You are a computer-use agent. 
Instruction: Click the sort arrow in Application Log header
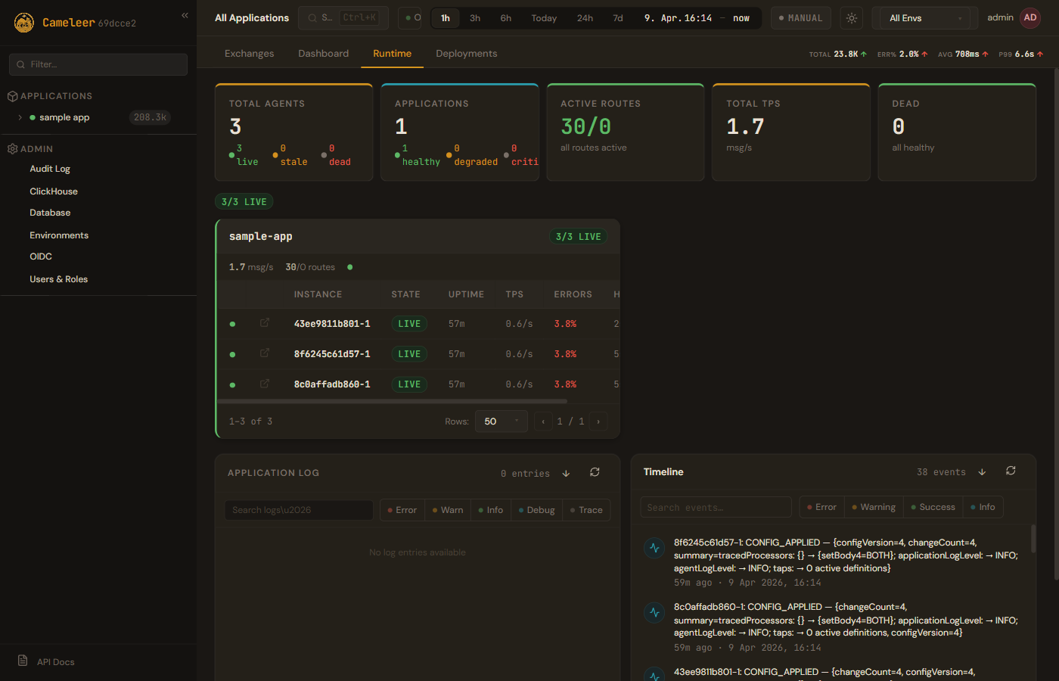[x=566, y=474]
